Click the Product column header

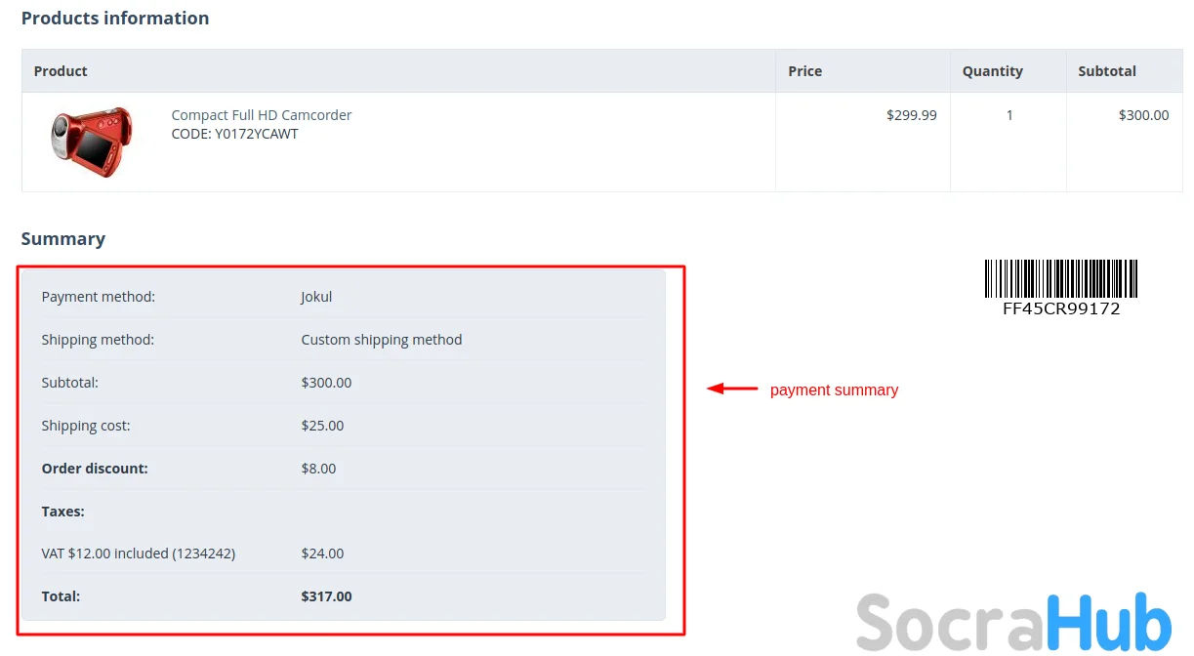pyautogui.click(x=61, y=71)
